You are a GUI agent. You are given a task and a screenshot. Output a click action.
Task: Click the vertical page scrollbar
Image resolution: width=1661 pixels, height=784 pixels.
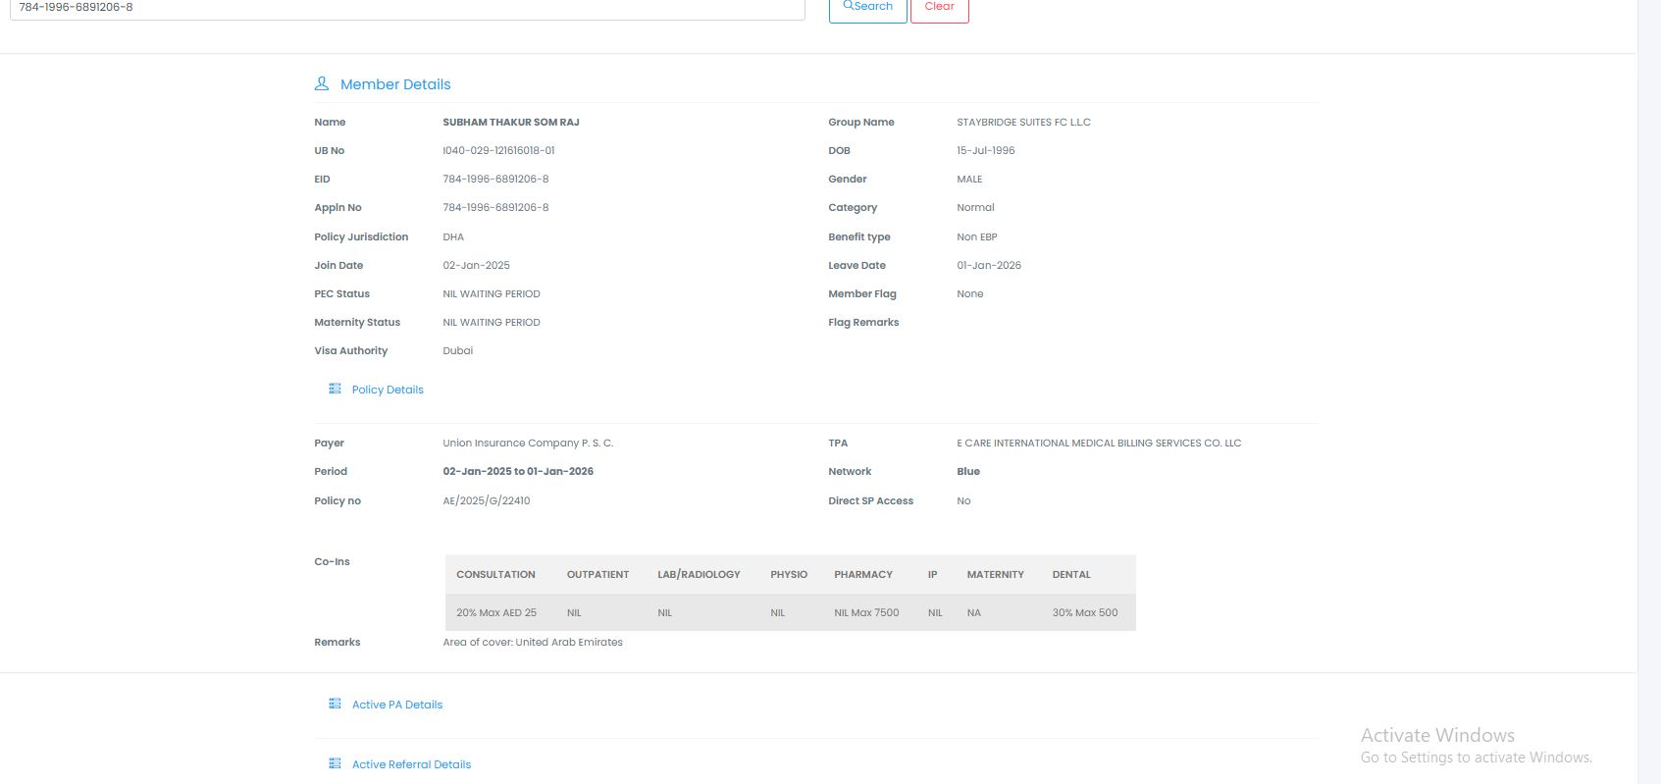[x=1648, y=392]
